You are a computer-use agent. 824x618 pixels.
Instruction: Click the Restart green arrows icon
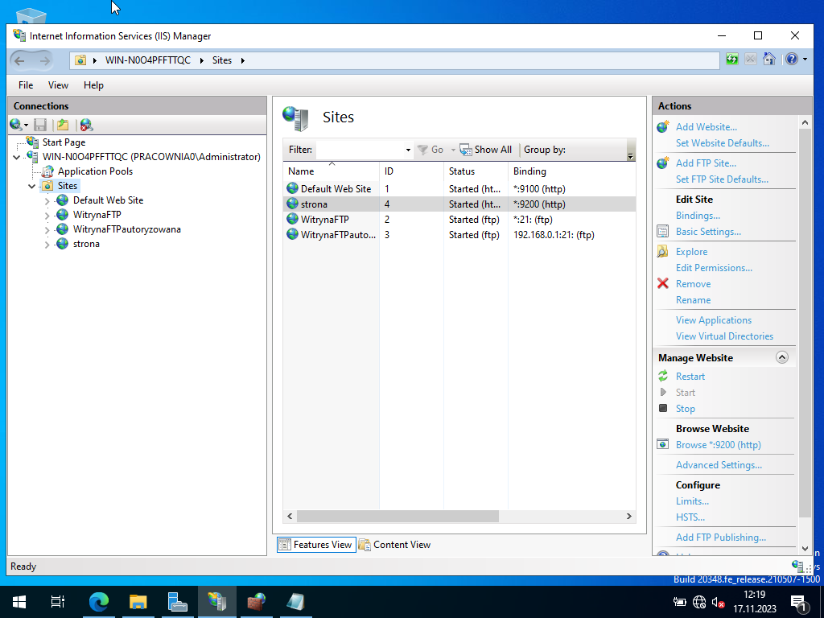(663, 377)
